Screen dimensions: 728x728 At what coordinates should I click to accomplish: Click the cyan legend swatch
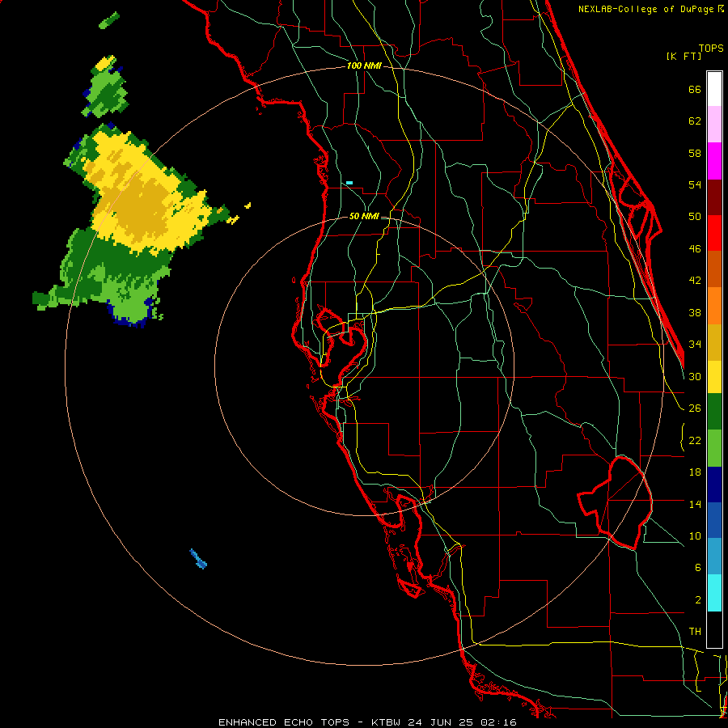tap(714, 593)
